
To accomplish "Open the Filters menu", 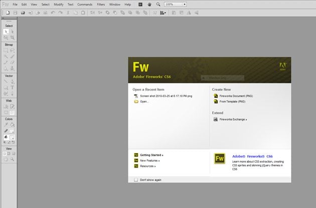I will (101, 4).
